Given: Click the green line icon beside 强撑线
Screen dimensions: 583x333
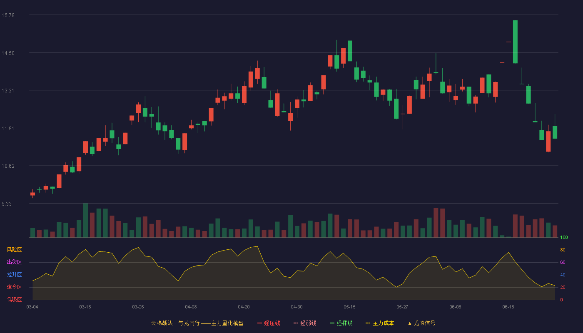Looking at the screenshot, I should point(332,323).
